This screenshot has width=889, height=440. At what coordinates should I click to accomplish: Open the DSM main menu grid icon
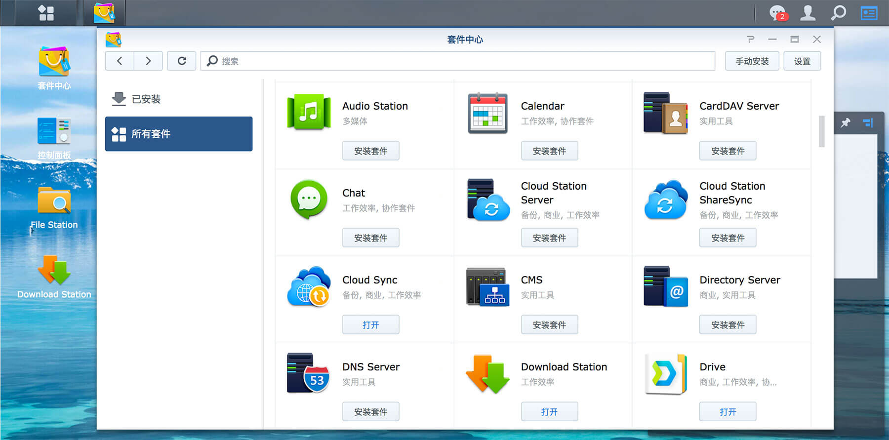(46, 13)
